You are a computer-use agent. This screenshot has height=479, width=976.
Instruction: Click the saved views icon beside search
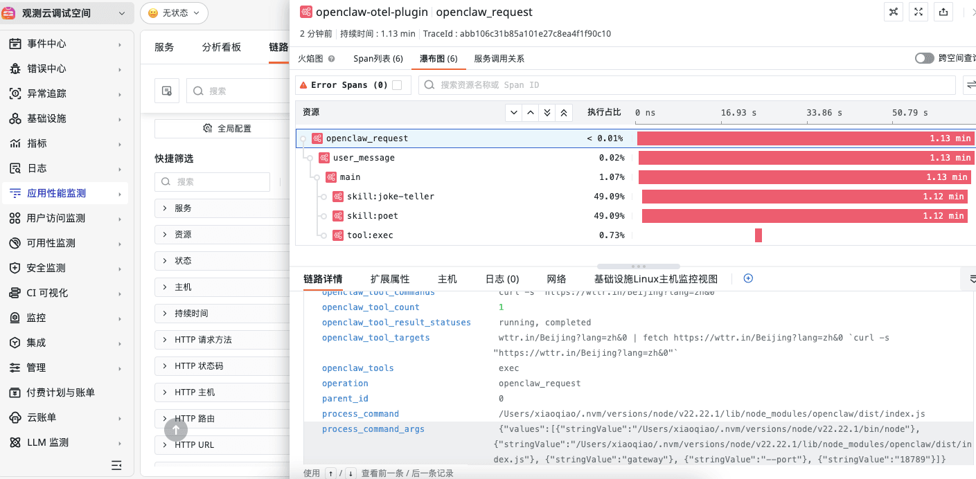[x=167, y=91]
